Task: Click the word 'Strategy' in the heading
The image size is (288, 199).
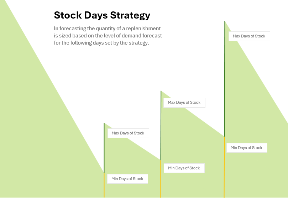Action: tap(130, 15)
